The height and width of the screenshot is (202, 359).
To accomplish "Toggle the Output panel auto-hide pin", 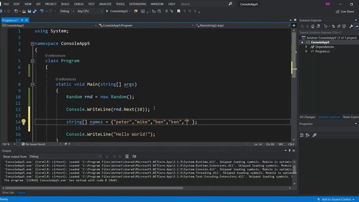I will 289,150.
